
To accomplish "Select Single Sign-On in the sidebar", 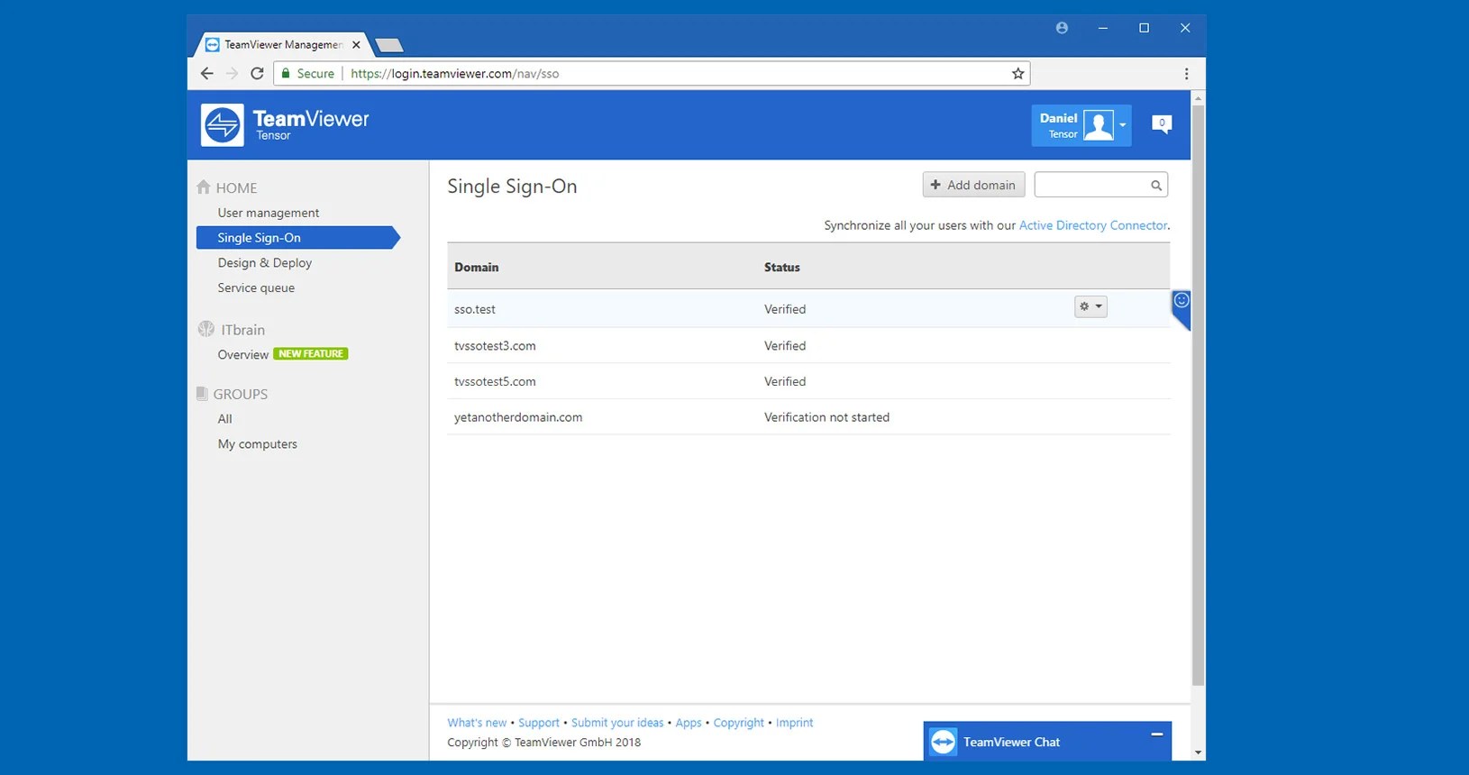I will 297,238.
